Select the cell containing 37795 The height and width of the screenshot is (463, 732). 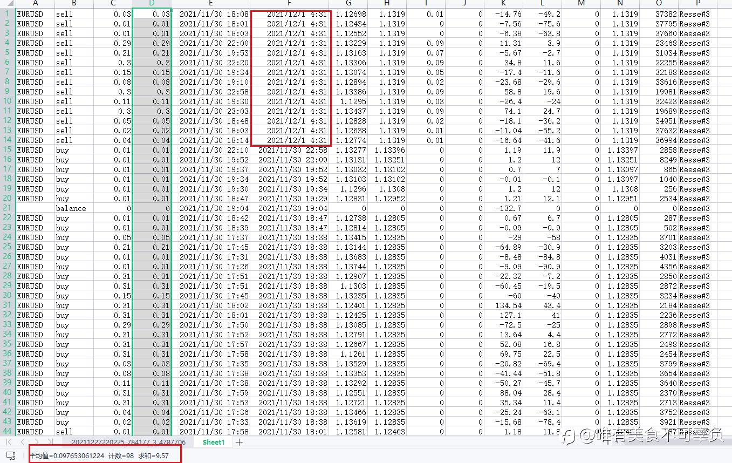[659, 24]
